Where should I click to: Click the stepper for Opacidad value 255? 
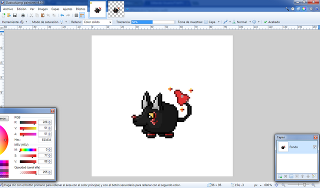49,172
